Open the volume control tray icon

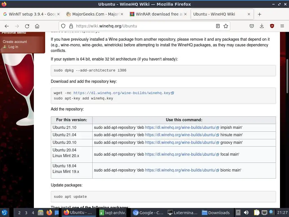coord(246,212)
